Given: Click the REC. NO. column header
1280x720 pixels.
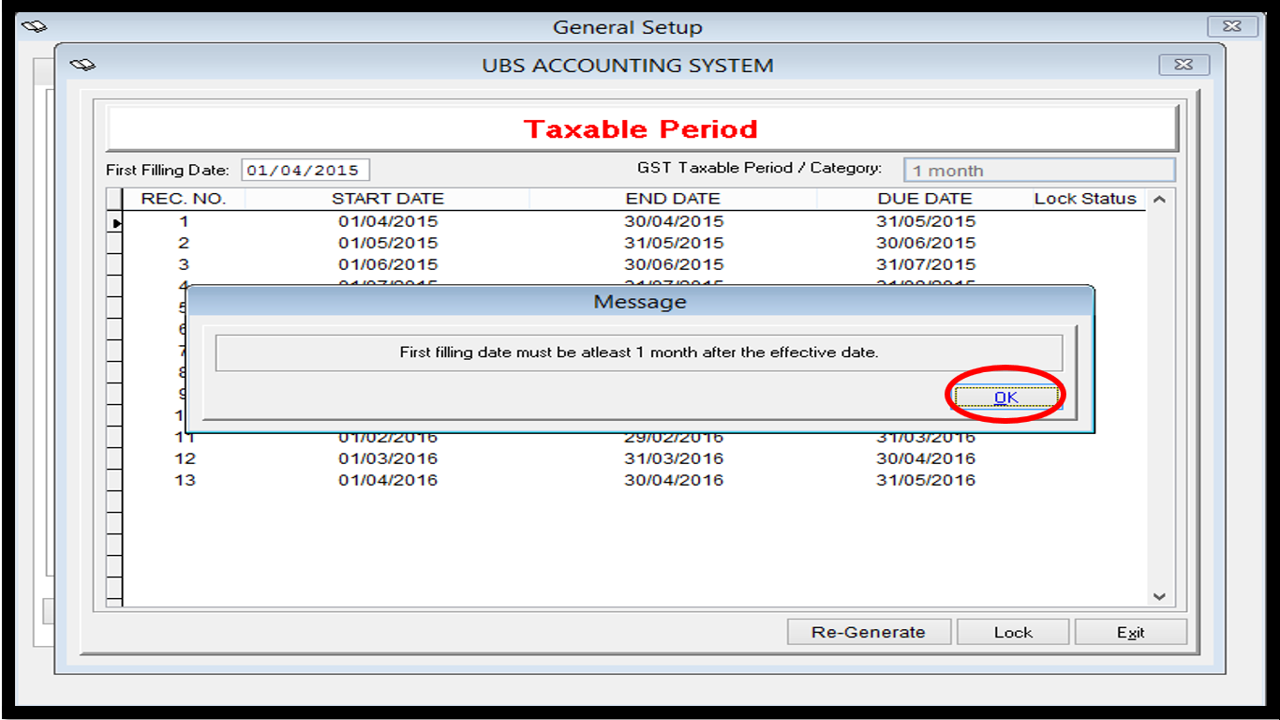Looking at the screenshot, I should tap(184, 199).
